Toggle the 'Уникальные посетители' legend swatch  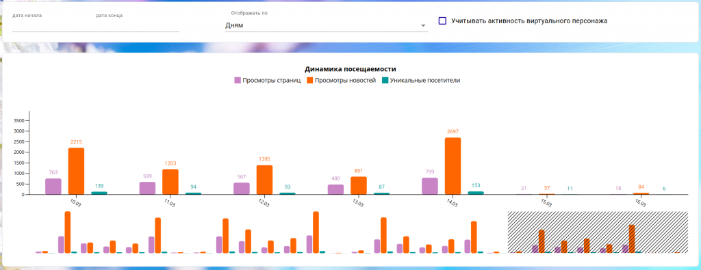click(x=385, y=81)
